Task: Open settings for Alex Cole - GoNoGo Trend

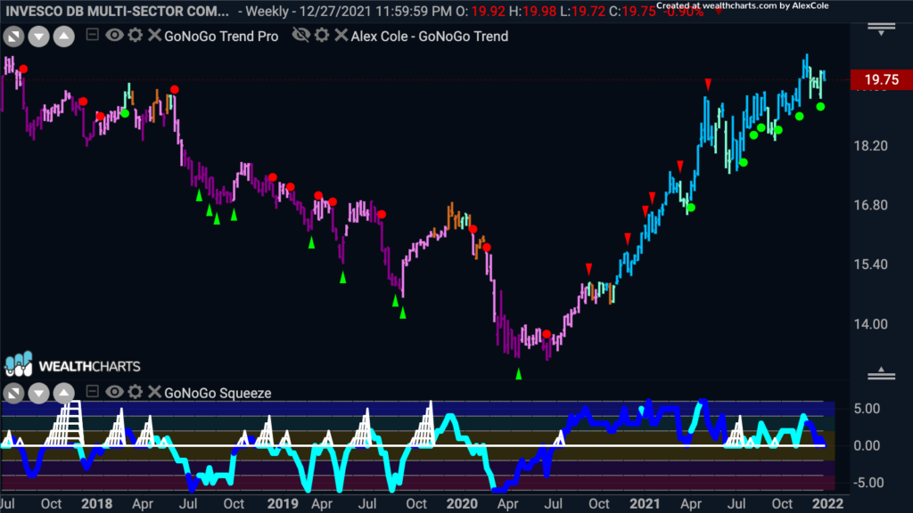Action: (322, 35)
